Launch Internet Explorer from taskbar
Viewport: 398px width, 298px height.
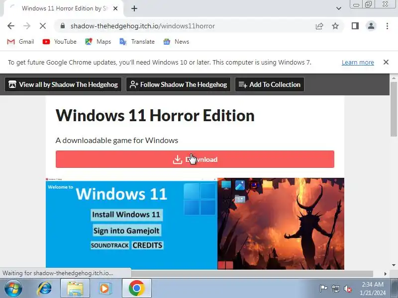click(44, 289)
